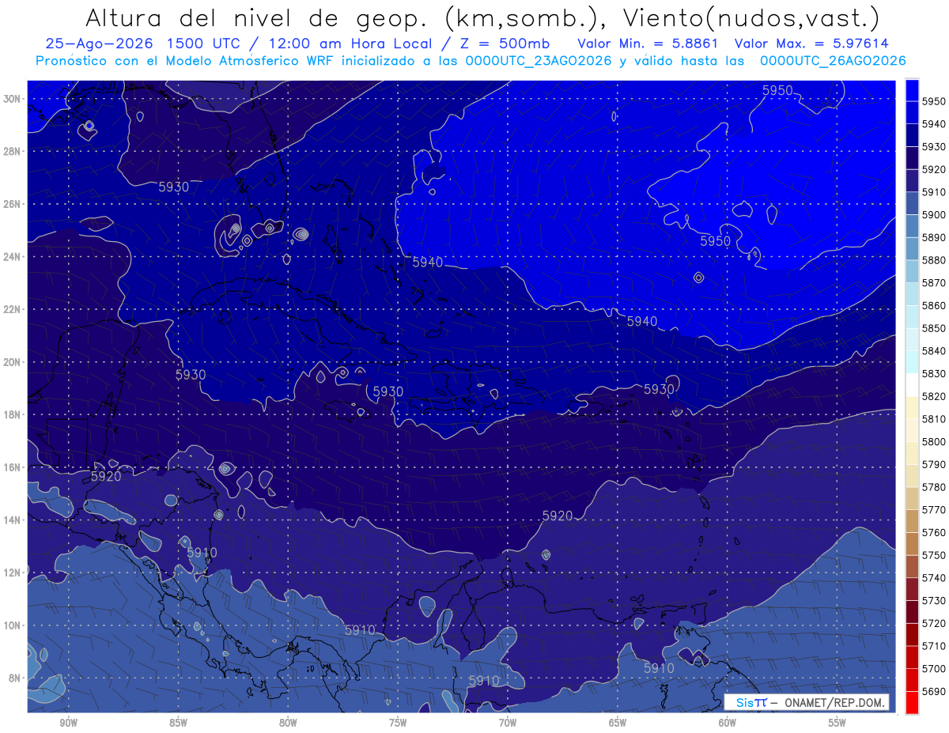
Task: Click the 5900 label on the color legend
Action: coord(934,215)
